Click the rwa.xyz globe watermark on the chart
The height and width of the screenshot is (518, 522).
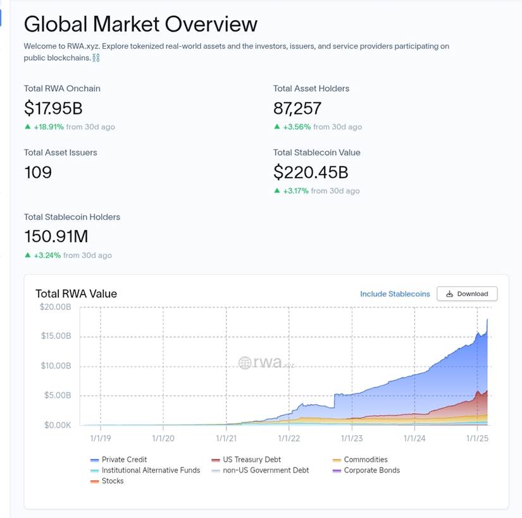pos(245,362)
